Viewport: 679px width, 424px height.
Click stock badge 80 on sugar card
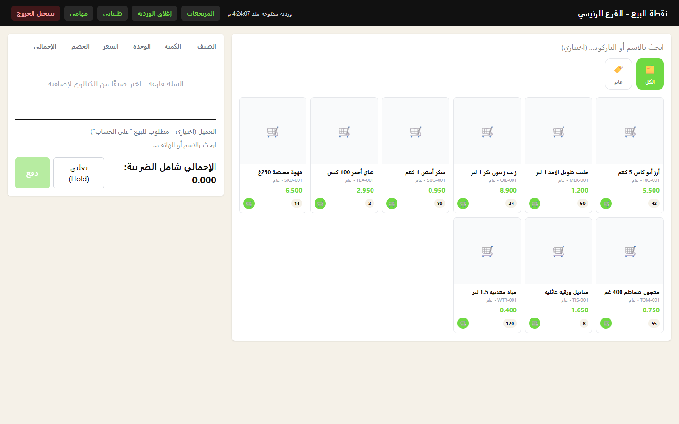click(x=440, y=204)
